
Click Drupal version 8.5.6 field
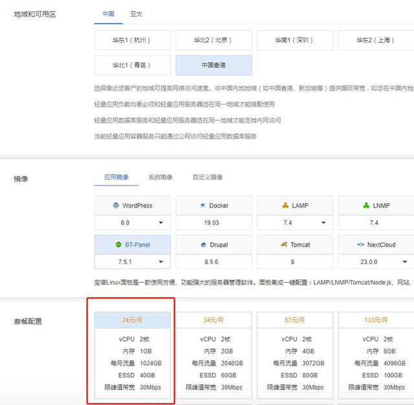pyautogui.click(x=213, y=261)
